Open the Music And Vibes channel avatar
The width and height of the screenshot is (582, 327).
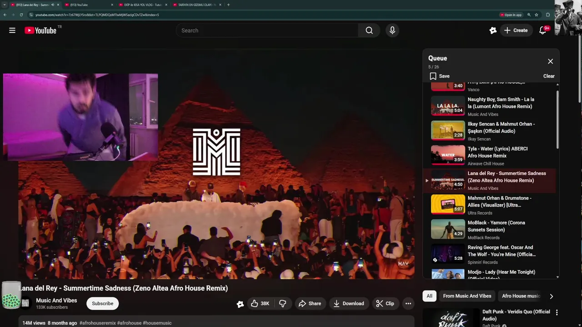pyautogui.click(x=26, y=303)
